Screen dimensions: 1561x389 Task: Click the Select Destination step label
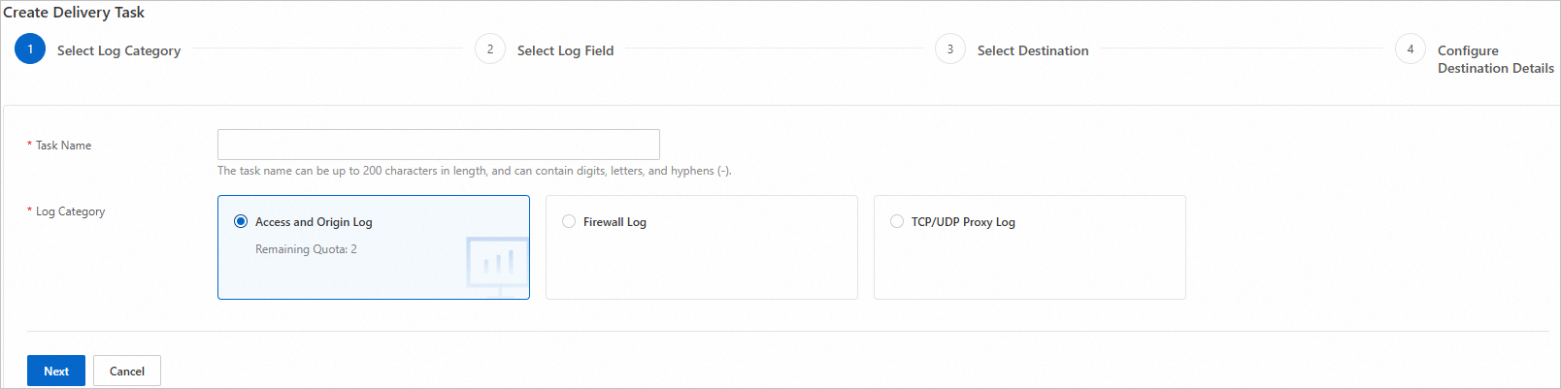point(1033,50)
